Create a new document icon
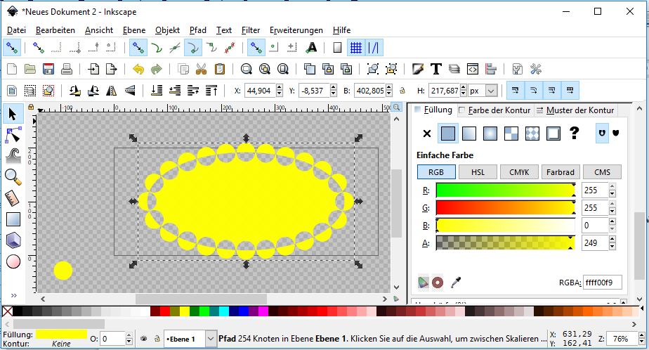 pos(12,69)
